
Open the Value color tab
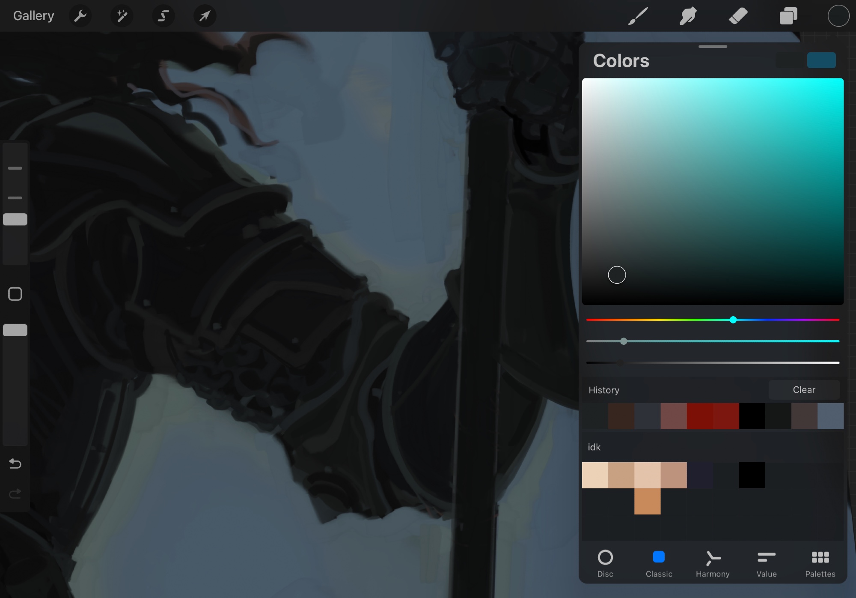[766, 564]
